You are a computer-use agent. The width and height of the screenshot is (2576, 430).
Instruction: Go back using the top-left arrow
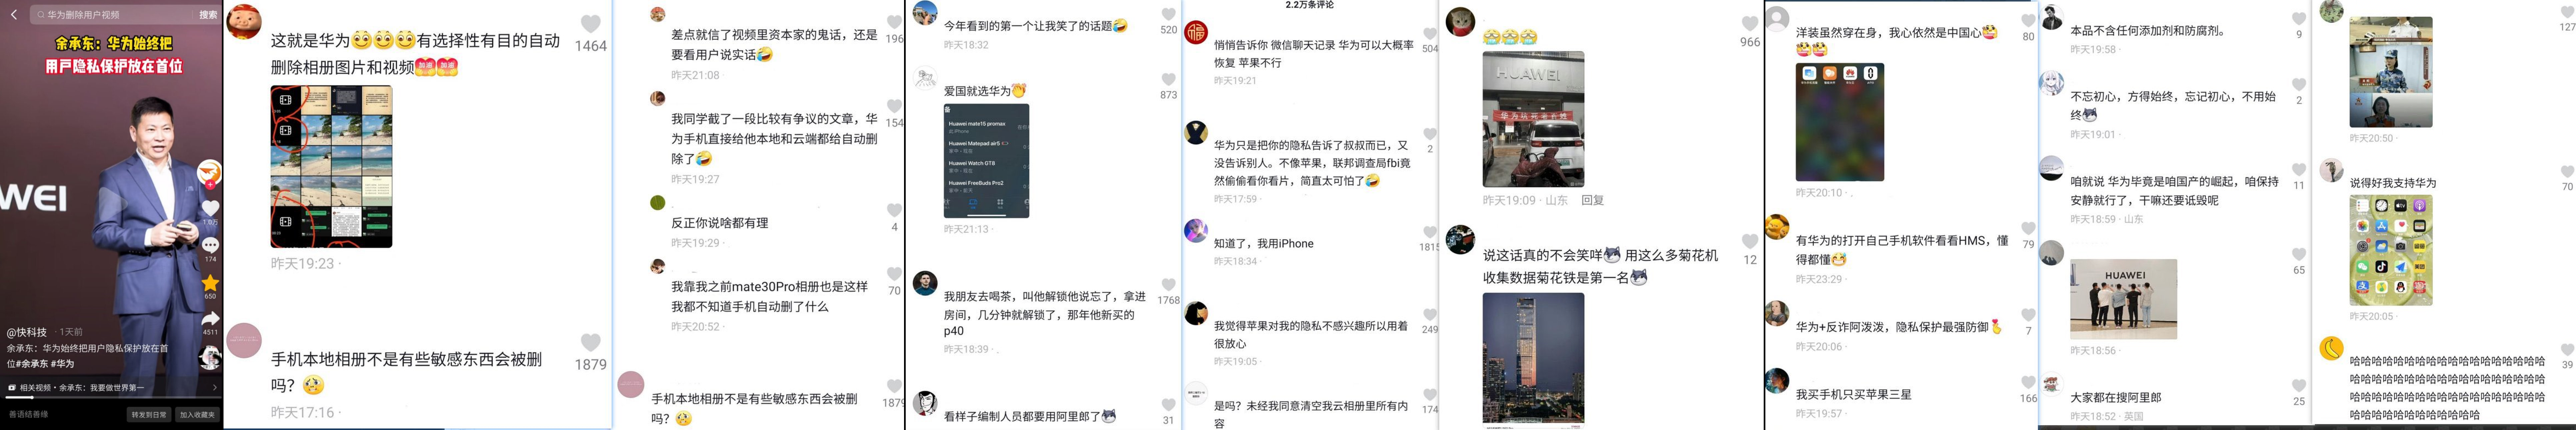(14, 15)
